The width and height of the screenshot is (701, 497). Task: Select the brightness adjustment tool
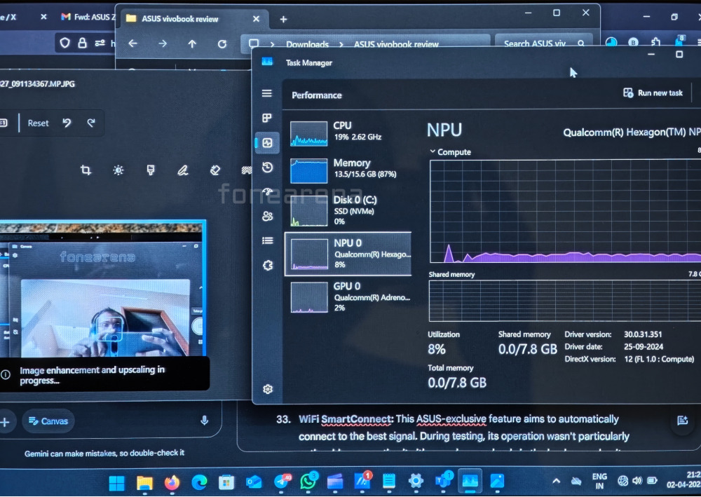pyautogui.click(x=118, y=170)
